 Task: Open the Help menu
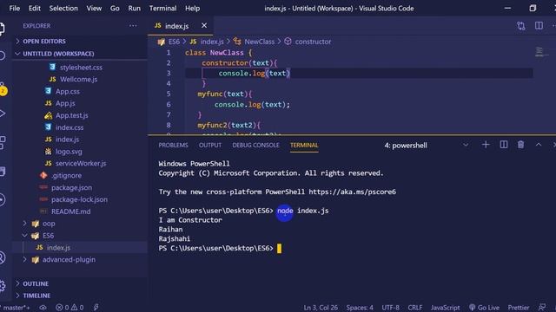click(x=192, y=8)
